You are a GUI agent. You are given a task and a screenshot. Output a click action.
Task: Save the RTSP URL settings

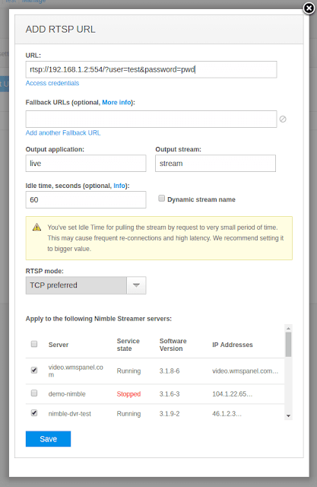pyautogui.click(x=48, y=439)
